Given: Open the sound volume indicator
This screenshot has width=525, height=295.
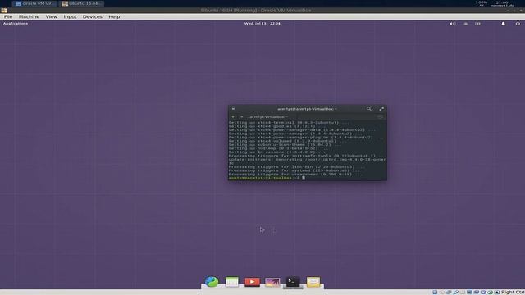Looking at the screenshot, I should pyautogui.click(x=452, y=24).
